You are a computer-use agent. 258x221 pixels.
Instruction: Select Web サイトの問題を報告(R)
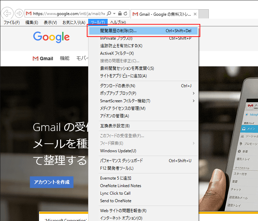pos(143,211)
